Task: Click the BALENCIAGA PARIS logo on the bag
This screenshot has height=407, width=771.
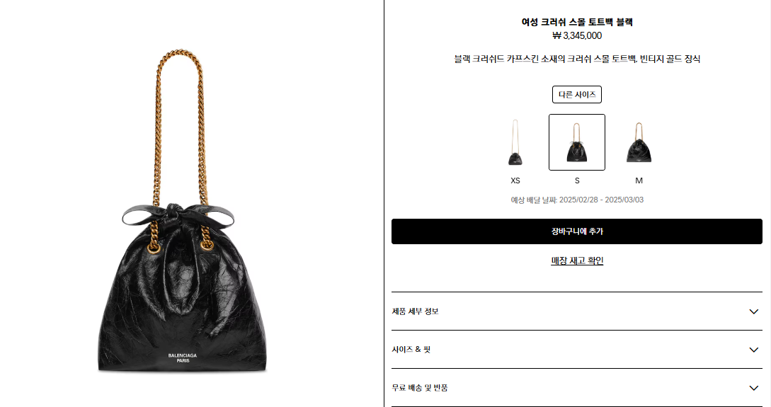Action: point(183,358)
